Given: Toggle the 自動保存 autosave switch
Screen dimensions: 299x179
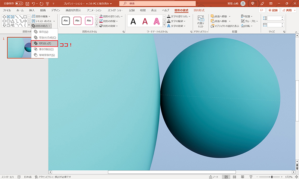Looking at the screenshot, I should (19, 3).
